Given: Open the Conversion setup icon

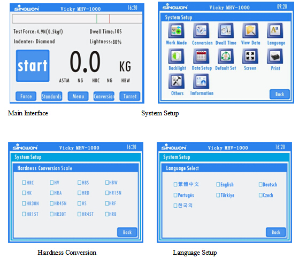Looking at the screenshot, I should tap(201, 30).
